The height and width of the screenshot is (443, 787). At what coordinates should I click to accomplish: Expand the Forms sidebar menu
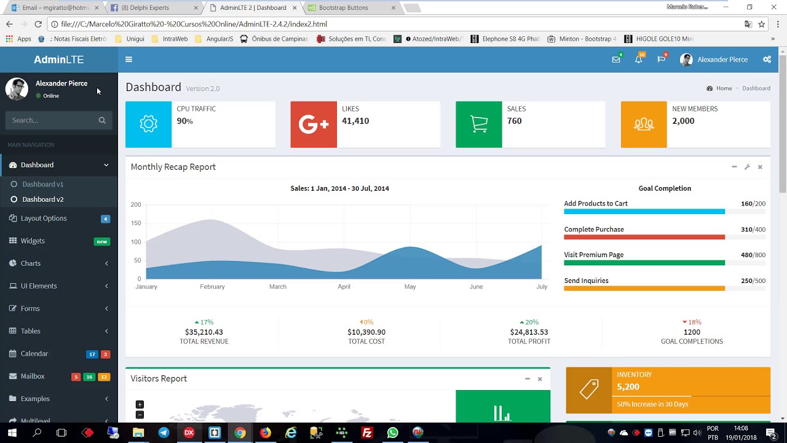point(59,308)
